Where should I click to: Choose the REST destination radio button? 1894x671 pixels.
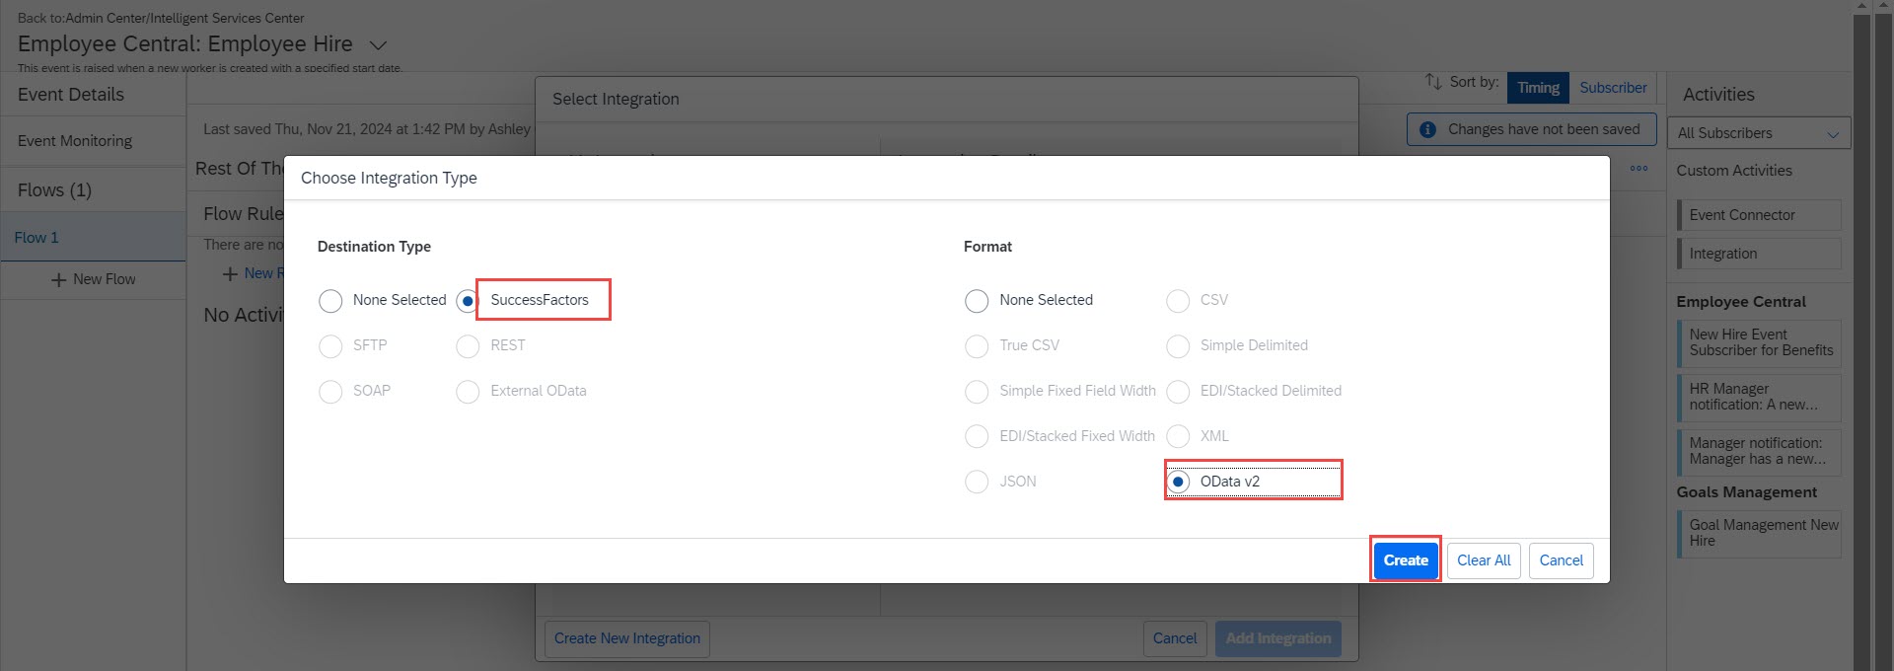coord(468,346)
